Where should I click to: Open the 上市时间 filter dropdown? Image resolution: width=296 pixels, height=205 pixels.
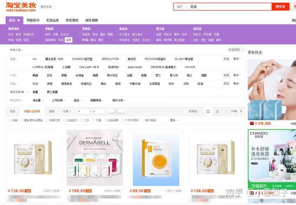[x=59, y=100]
